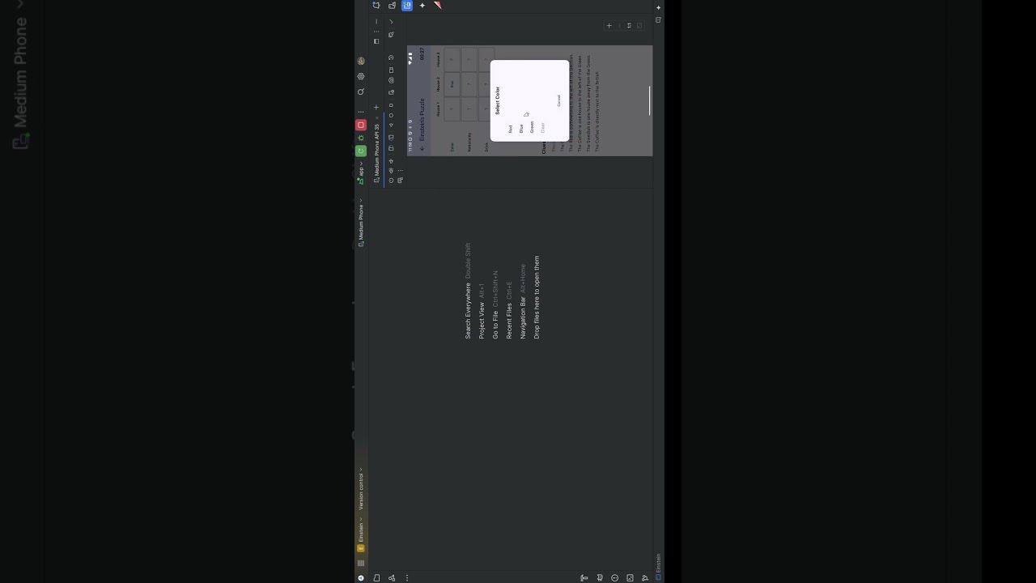Click 'Recent Files' hint text
This screenshot has height=583, width=1036.
coord(509,321)
